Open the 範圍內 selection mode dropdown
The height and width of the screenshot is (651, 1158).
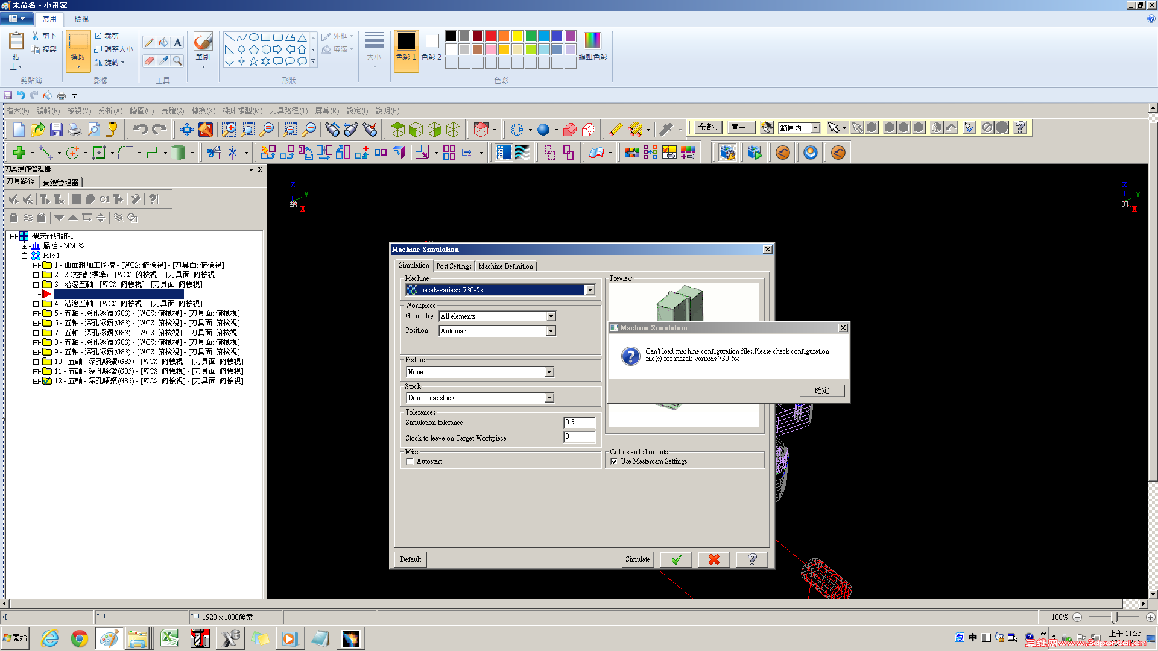815,128
